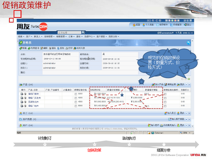Click the 登出 logout icon
The width and height of the screenshot is (212, 159).
[185, 25]
